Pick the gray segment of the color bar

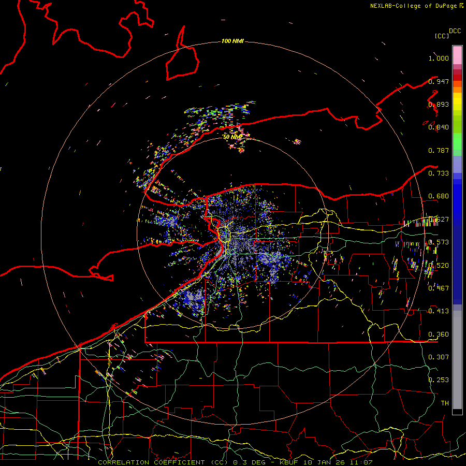pos(457,361)
